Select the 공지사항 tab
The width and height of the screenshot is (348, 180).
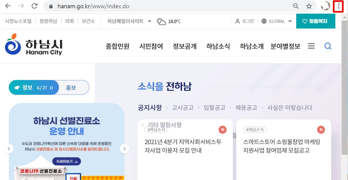click(150, 108)
